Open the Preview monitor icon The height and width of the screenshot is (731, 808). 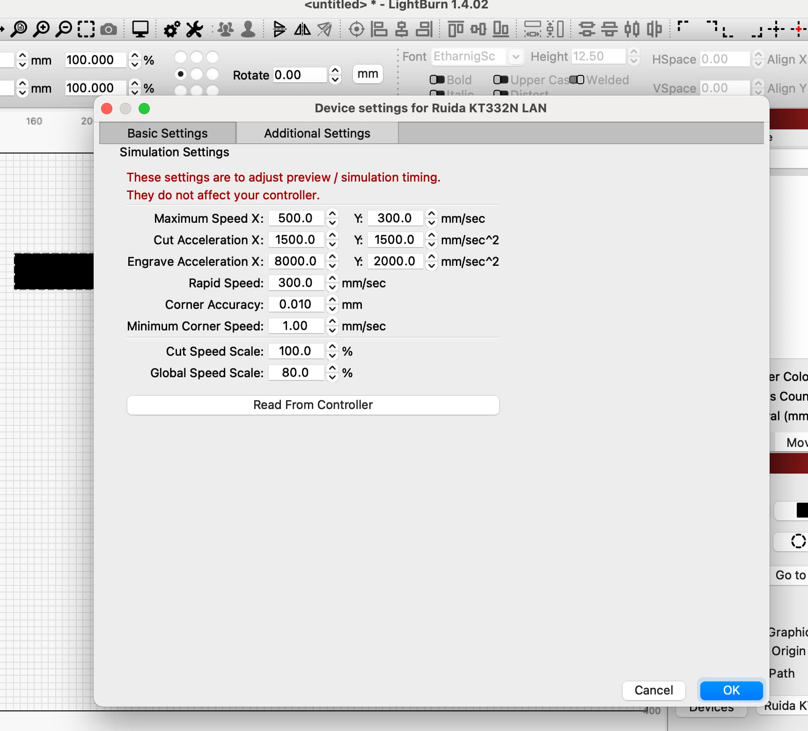(140, 29)
